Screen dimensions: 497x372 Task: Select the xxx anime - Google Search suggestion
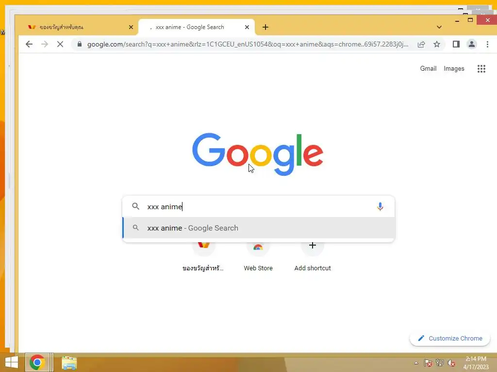(259, 228)
